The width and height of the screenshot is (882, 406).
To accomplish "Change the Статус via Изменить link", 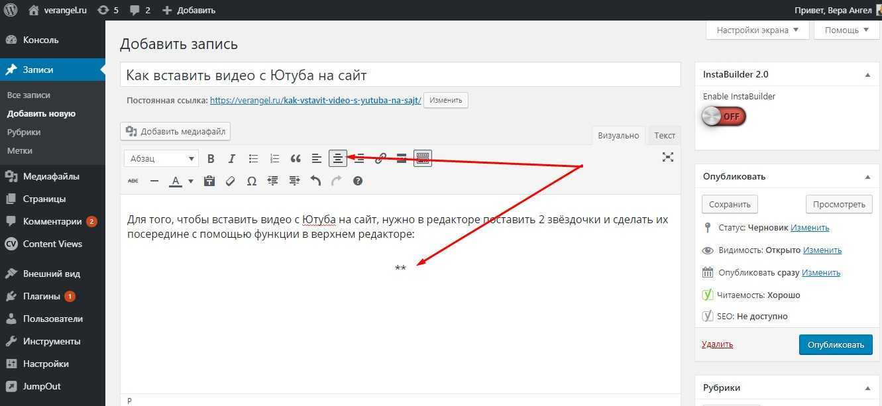I will click(810, 227).
